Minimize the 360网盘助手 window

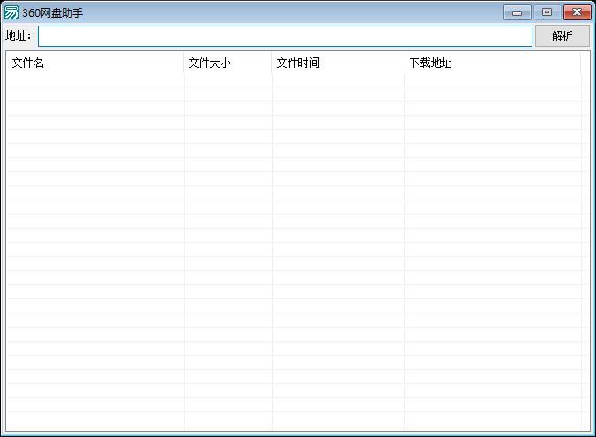517,12
